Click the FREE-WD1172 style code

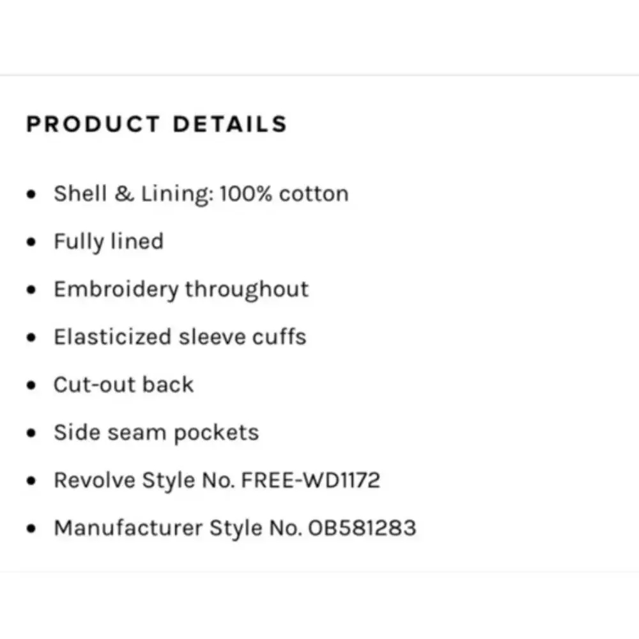(311, 480)
